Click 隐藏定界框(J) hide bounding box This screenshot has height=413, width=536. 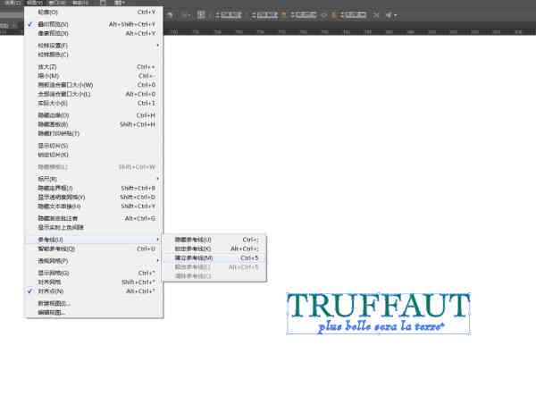(x=94, y=189)
